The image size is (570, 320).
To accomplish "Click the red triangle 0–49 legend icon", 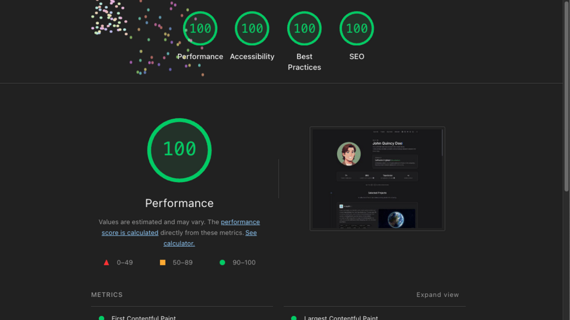I will (106, 262).
